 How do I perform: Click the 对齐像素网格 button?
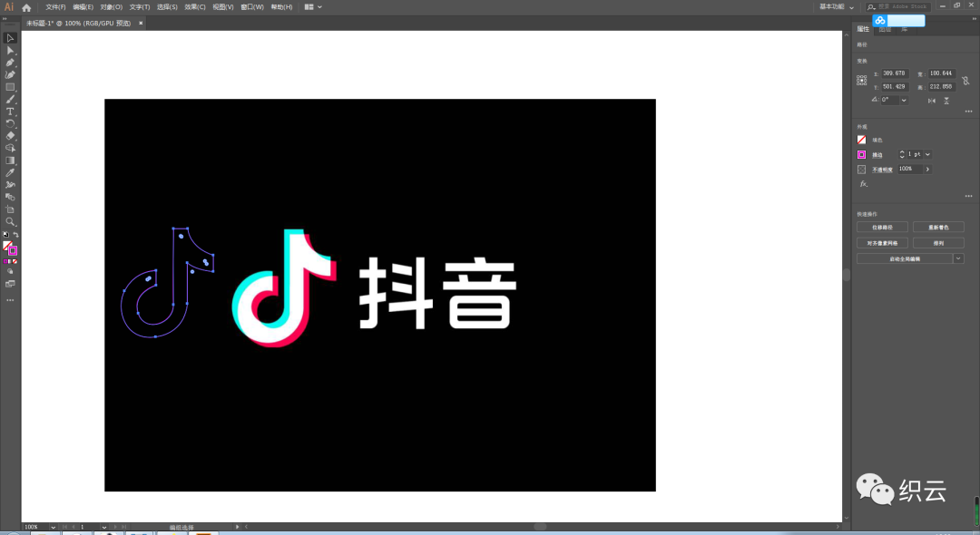tap(883, 243)
